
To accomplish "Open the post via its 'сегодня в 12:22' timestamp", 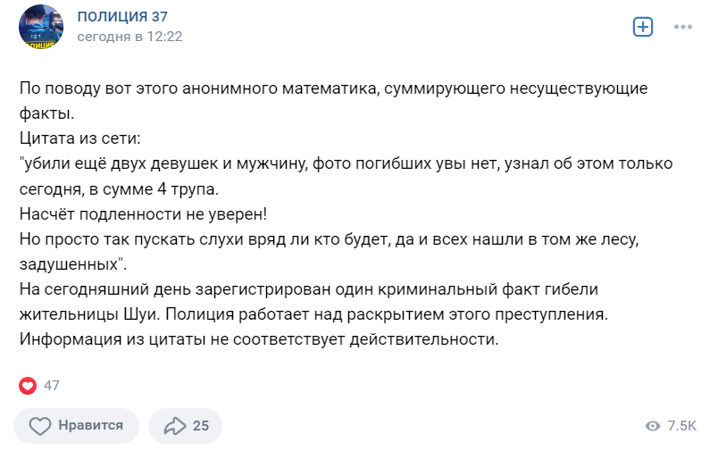I will tap(129, 37).
